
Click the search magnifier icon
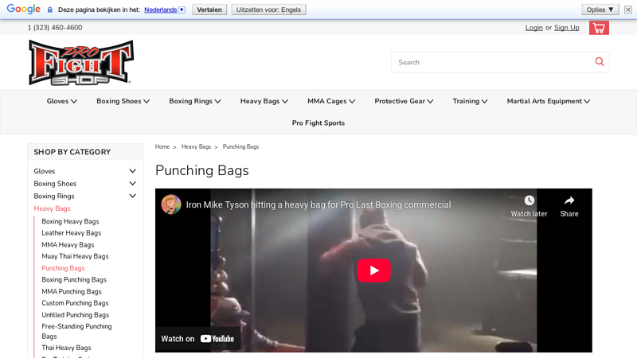(x=600, y=62)
